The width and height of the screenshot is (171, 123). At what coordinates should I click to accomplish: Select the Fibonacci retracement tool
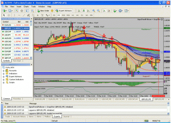tap(33, 15)
